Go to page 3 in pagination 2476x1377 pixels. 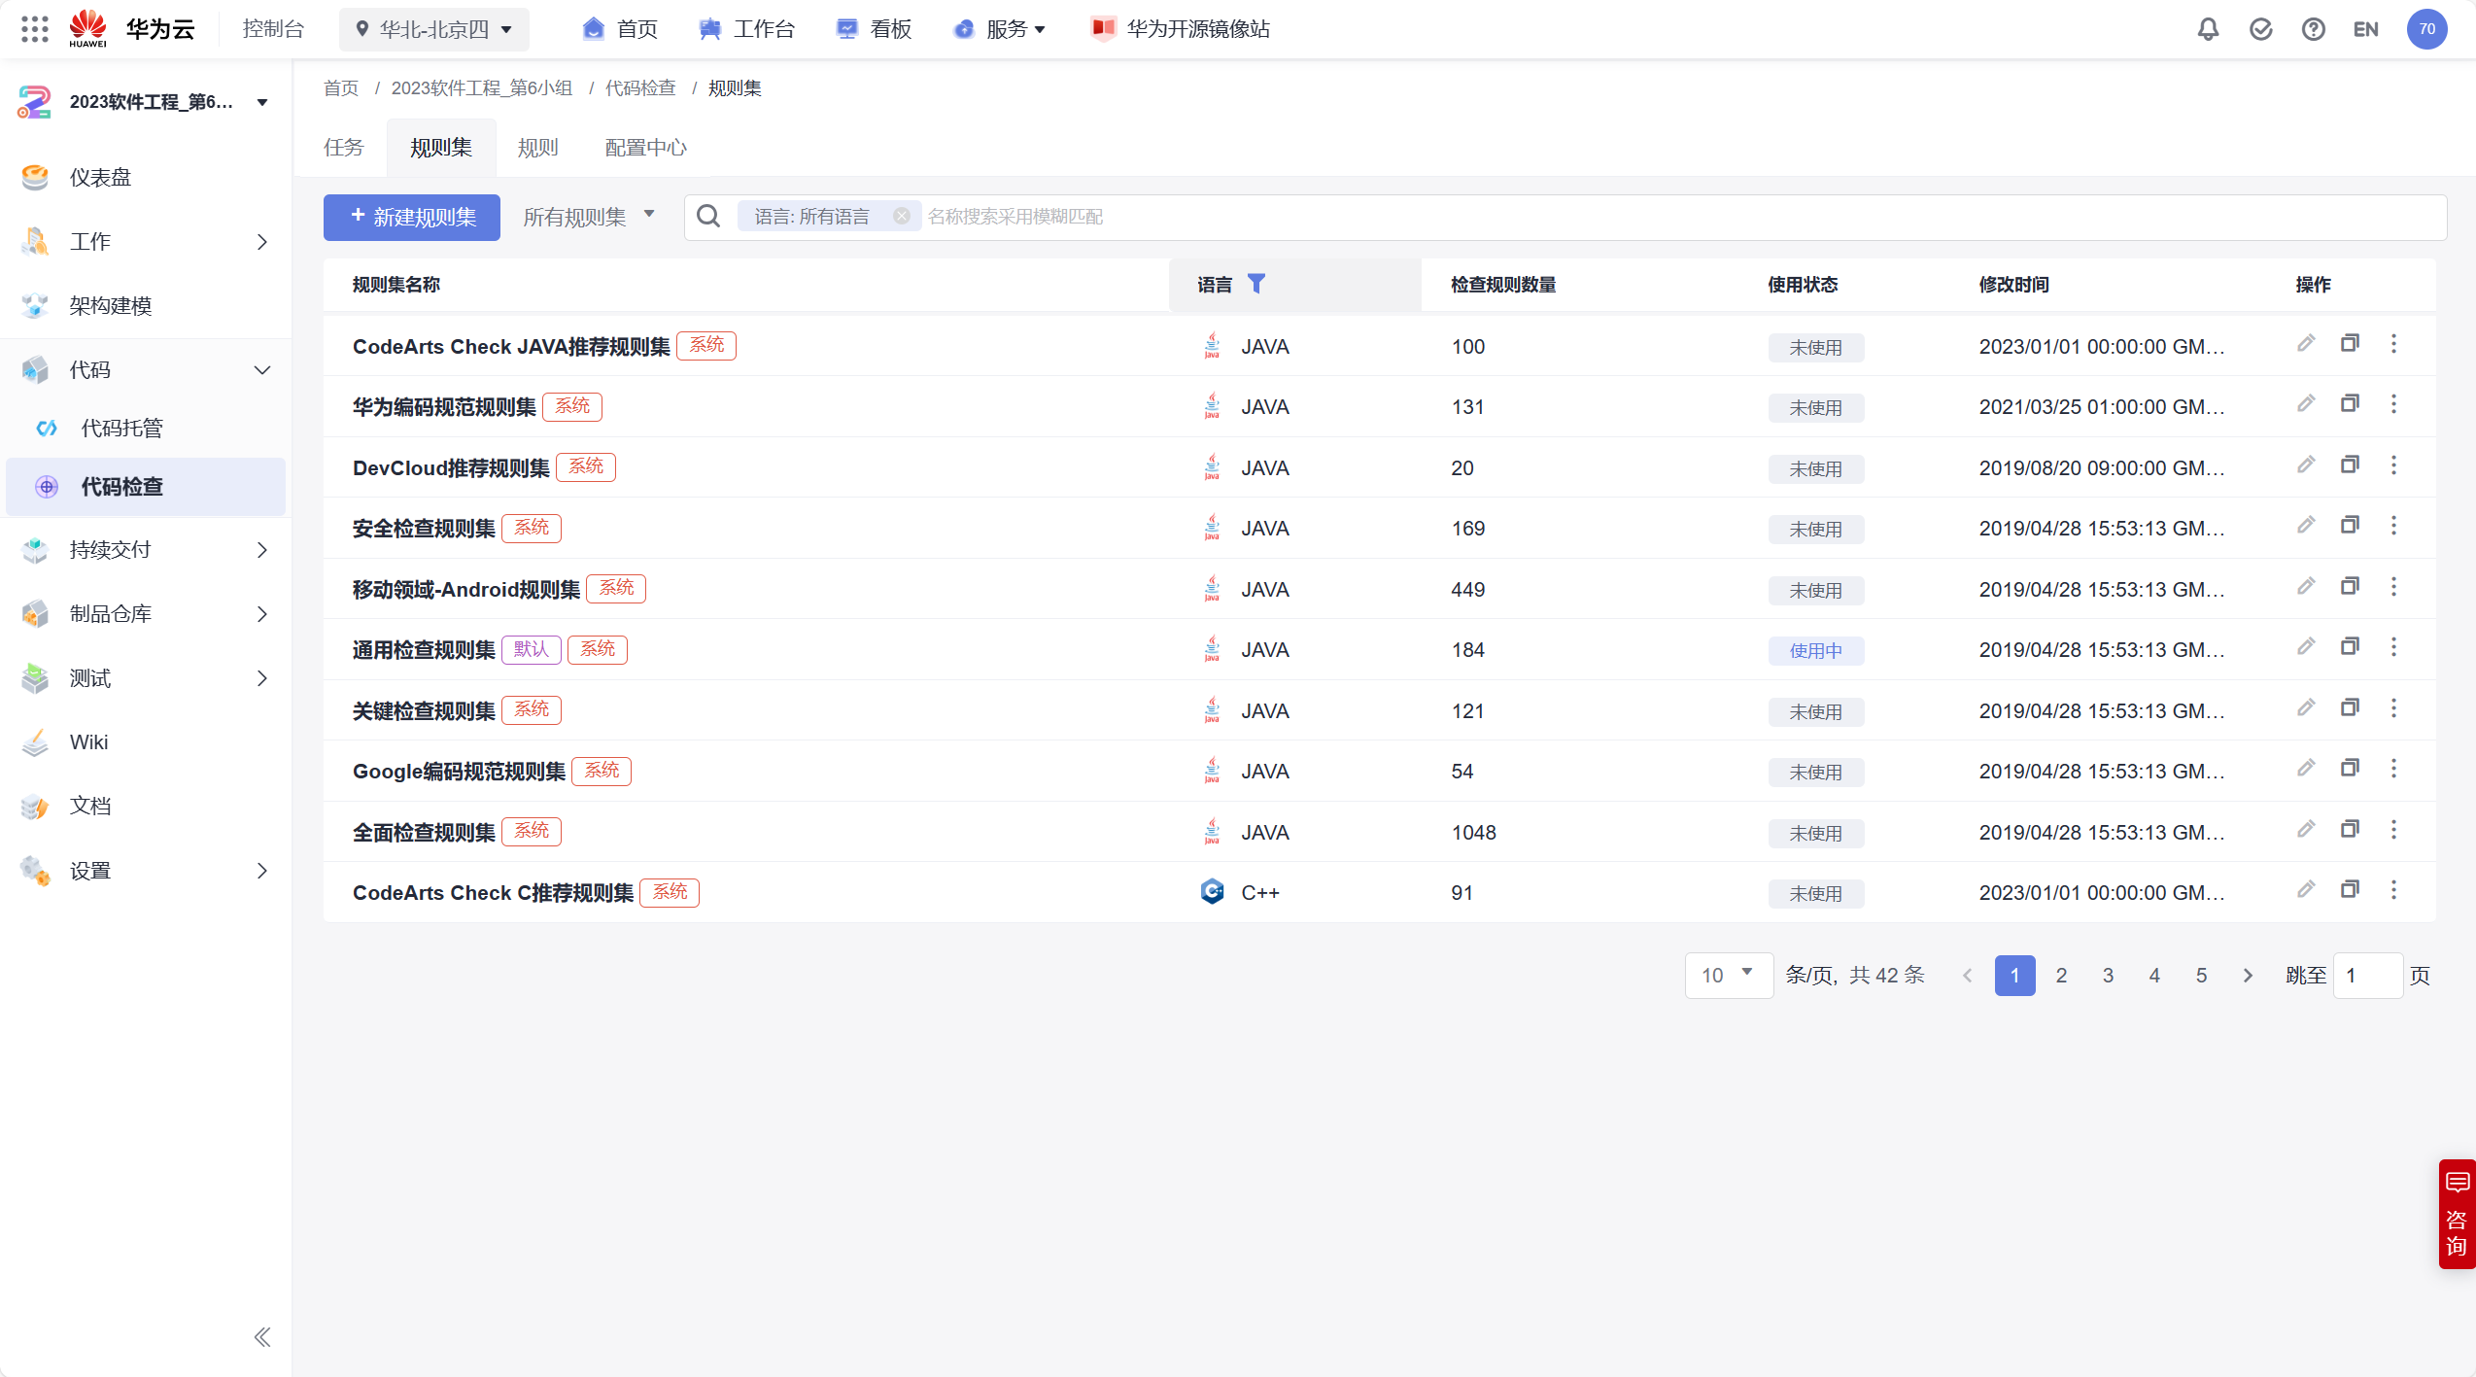point(2108,975)
